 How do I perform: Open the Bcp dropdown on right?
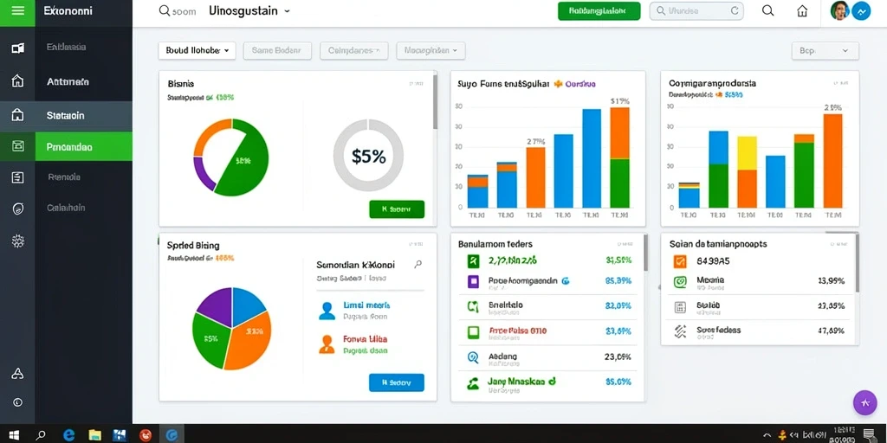pyautogui.click(x=825, y=51)
